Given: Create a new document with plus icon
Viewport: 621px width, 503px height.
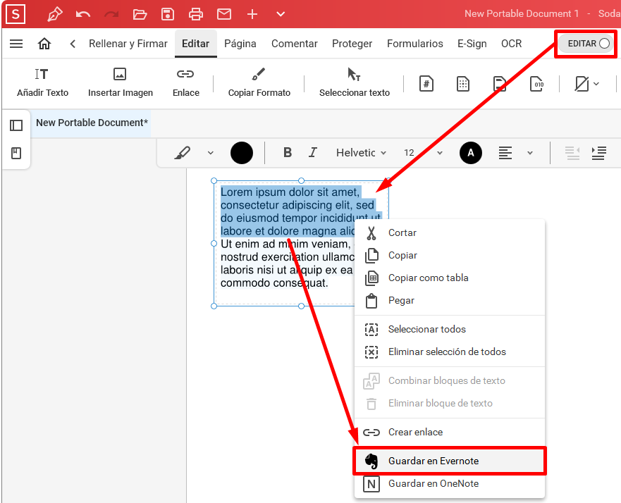Looking at the screenshot, I should [x=252, y=15].
